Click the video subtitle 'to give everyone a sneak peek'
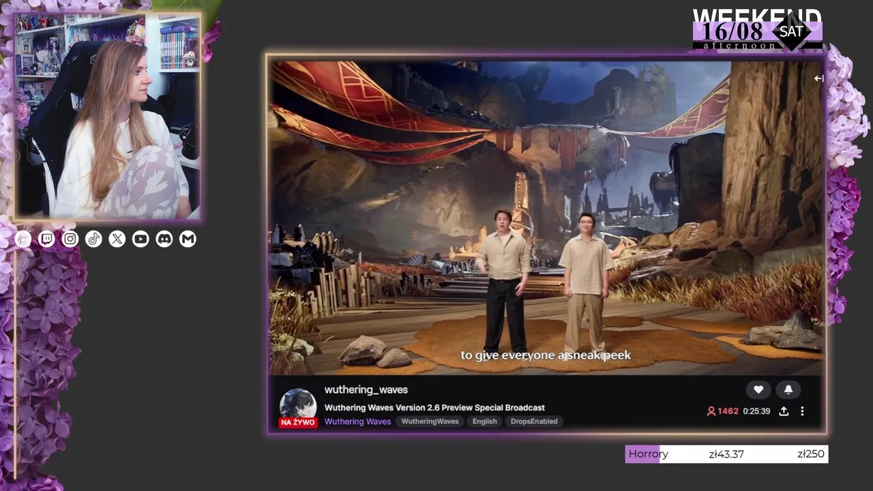Image resolution: width=873 pixels, height=491 pixels. (546, 355)
